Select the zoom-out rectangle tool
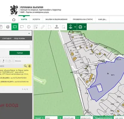Viewport: 124px width, 119px height. (22, 27)
